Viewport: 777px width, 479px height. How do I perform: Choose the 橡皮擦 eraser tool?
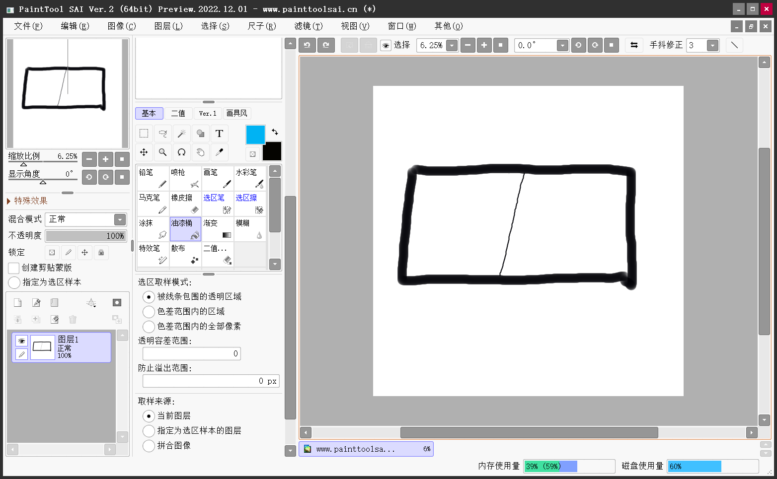[x=185, y=204]
